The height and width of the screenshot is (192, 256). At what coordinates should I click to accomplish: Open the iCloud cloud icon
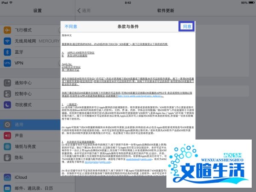[7, 177]
